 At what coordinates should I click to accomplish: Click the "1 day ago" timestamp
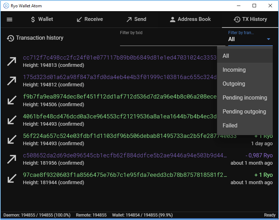coord(262,143)
